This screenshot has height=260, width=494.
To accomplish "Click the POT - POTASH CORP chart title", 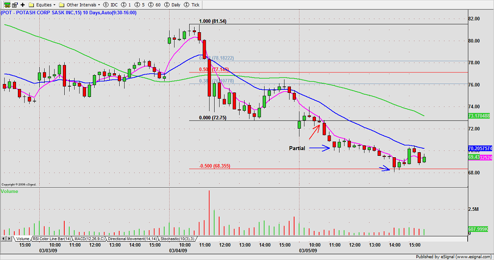I will point(69,13).
